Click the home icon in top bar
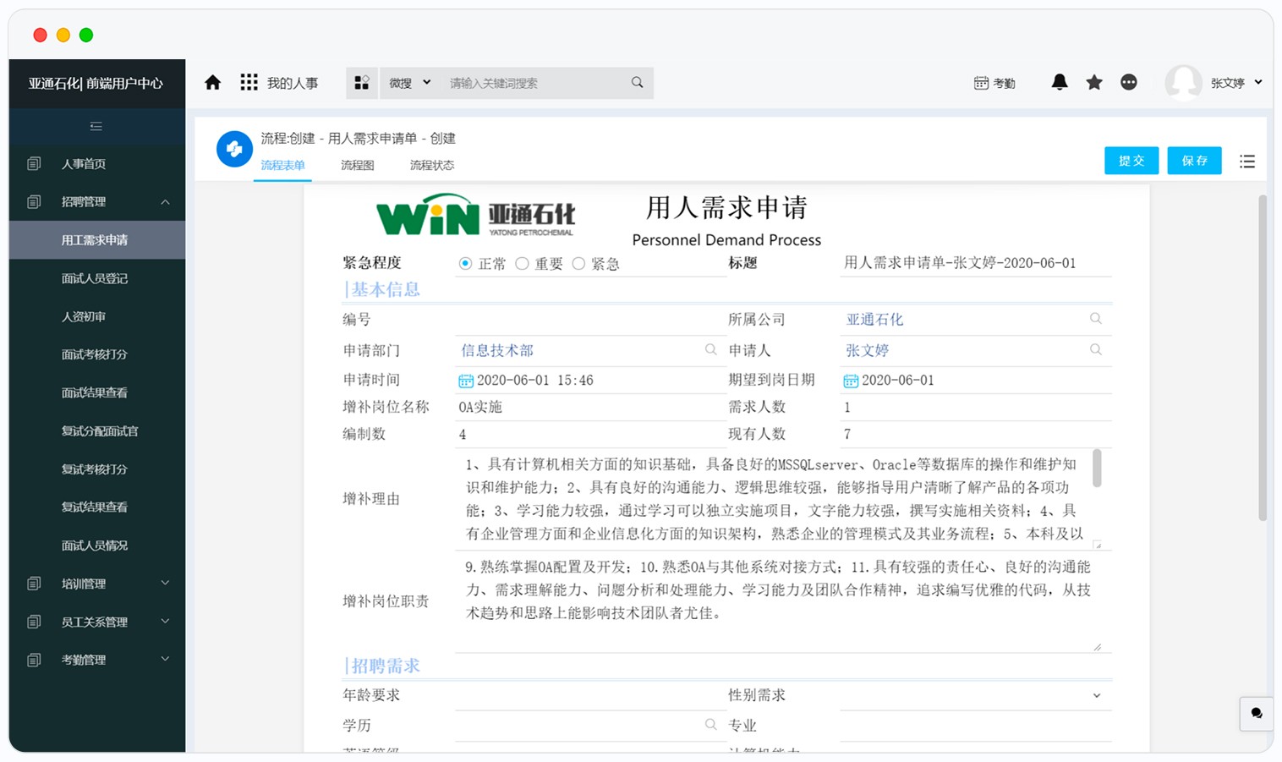Image resolution: width=1282 pixels, height=762 pixels. point(213,83)
